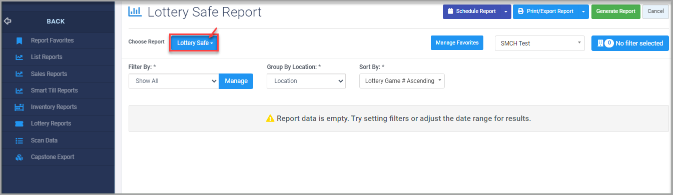Expand Print/Export Report split arrow
673x195 pixels.
click(x=583, y=11)
